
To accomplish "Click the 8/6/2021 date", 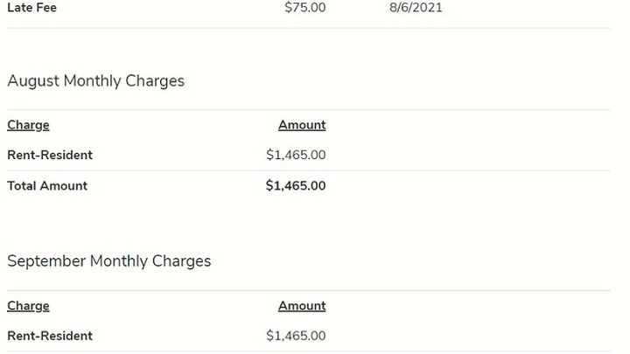I will tap(416, 7).
